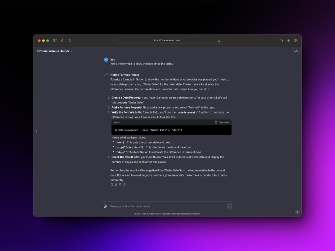Click 'Here's what each part does' text
The width and height of the screenshot is (335, 251).
tap(128, 137)
